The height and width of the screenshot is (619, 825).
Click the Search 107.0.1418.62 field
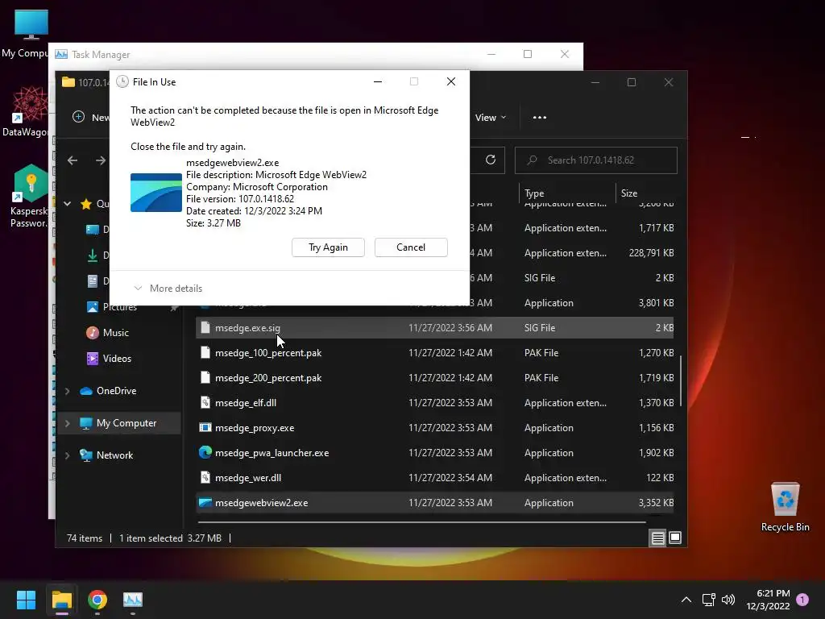coord(595,160)
